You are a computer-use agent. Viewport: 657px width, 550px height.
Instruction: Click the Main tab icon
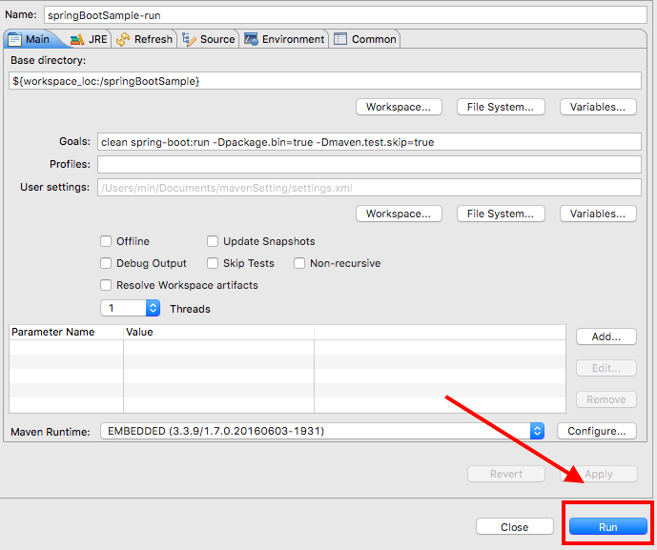point(16,39)
